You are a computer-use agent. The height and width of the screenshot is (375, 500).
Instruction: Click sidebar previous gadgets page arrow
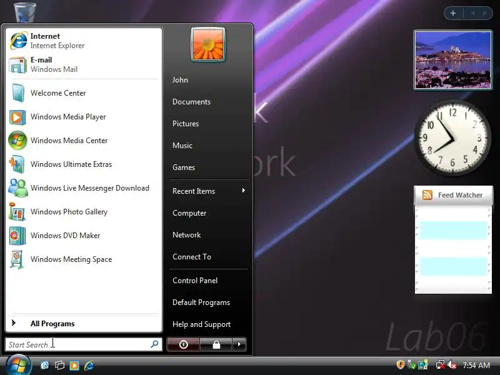point(473,13)
